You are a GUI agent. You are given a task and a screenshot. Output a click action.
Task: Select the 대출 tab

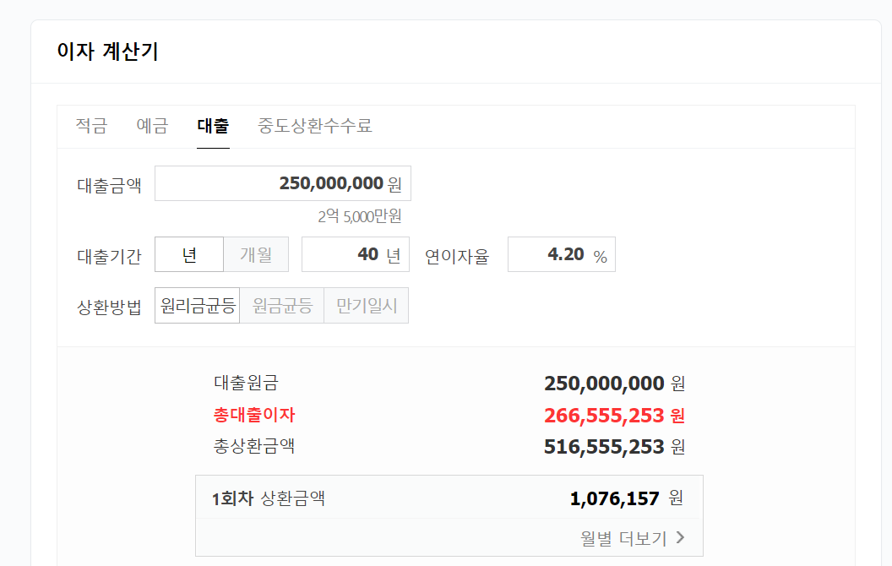[x=213, y=126]
